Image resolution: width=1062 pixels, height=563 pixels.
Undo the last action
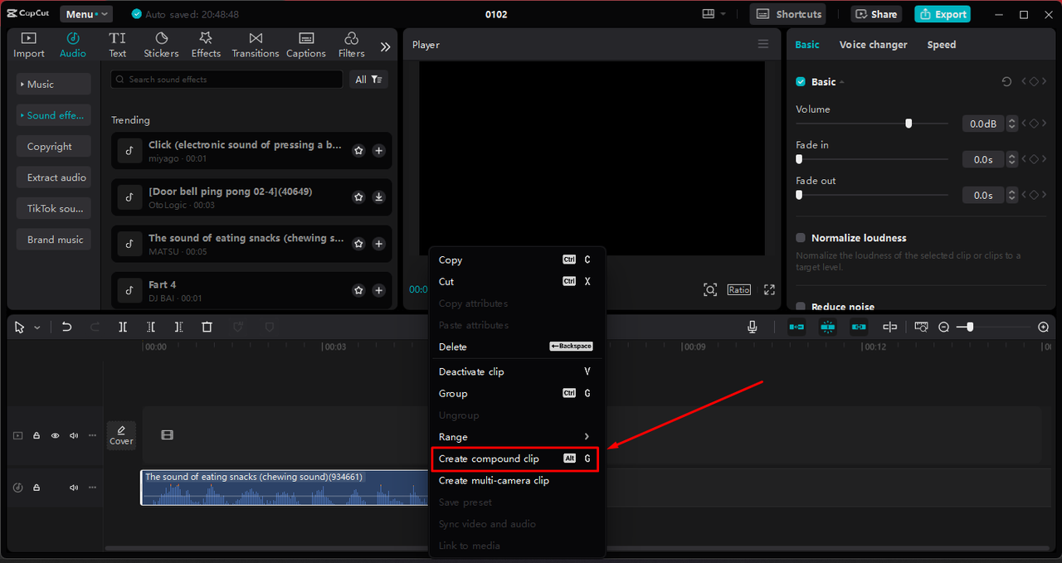tap(67, 328)
